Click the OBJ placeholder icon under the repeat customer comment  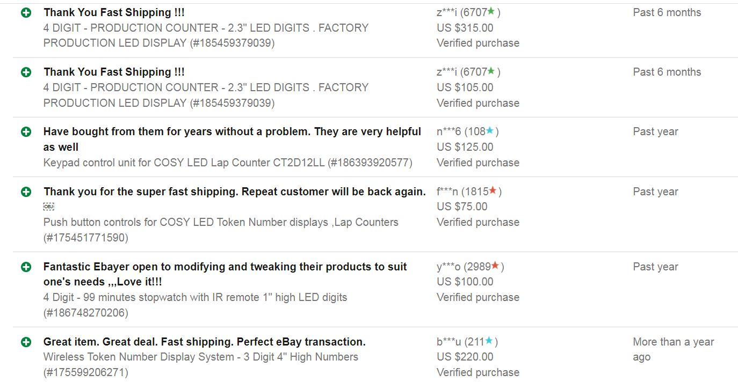tap(49, 207)
